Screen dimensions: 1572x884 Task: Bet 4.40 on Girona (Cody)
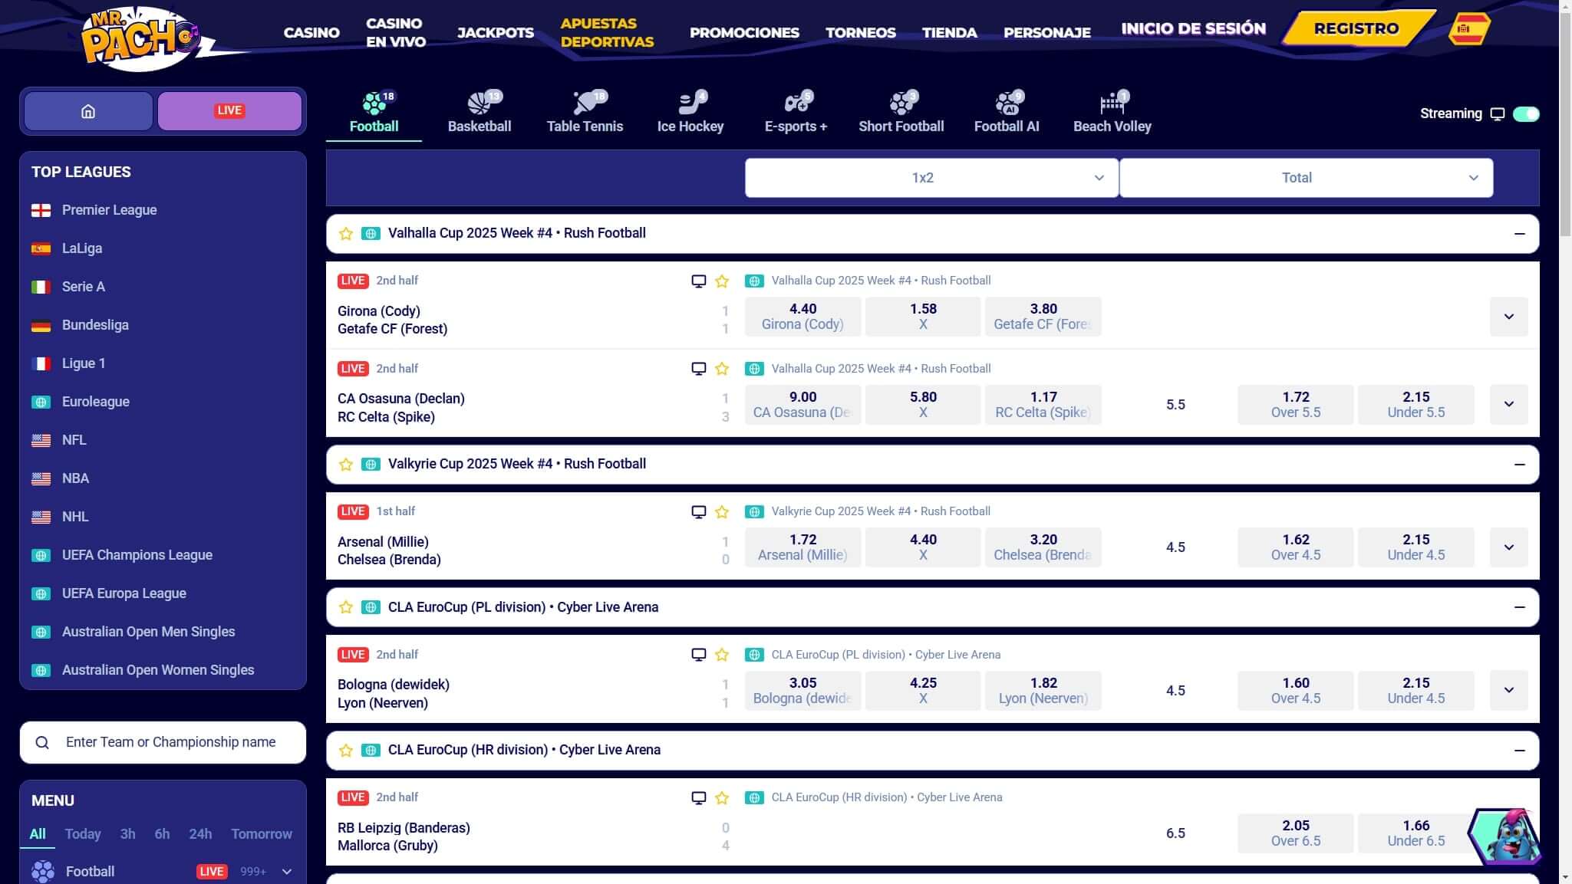802,317
